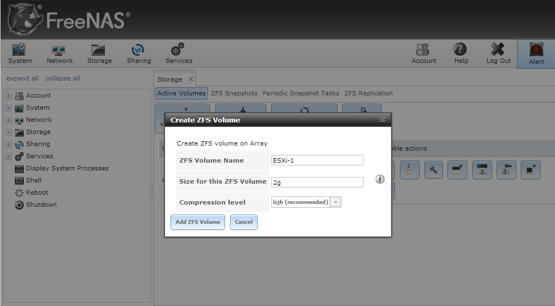Close the Storage tab with its x
Viewport: 555px width, 306px height.
point(191,79)
